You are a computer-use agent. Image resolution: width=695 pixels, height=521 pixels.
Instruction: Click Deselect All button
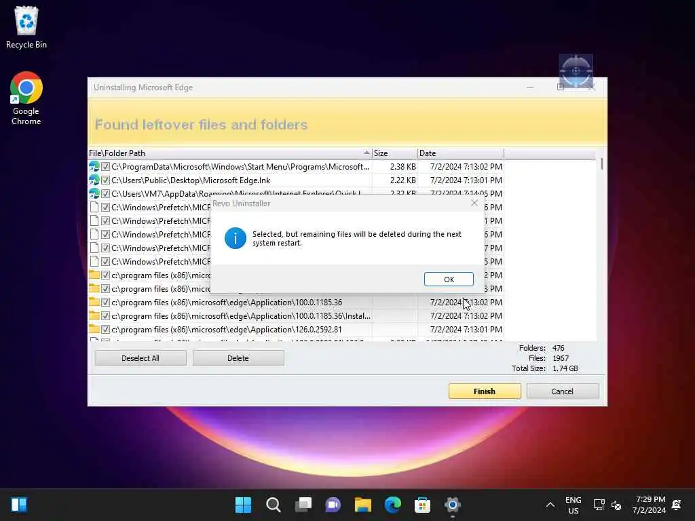(140, 358)
